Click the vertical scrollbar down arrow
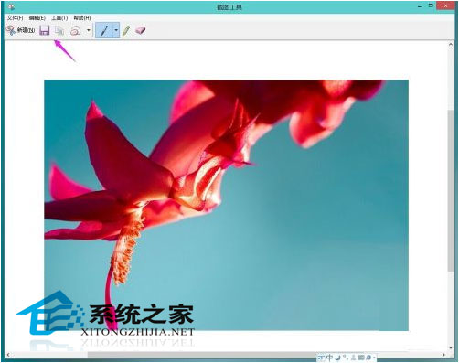Screen dimensions: 459x363 click(451, 347)
